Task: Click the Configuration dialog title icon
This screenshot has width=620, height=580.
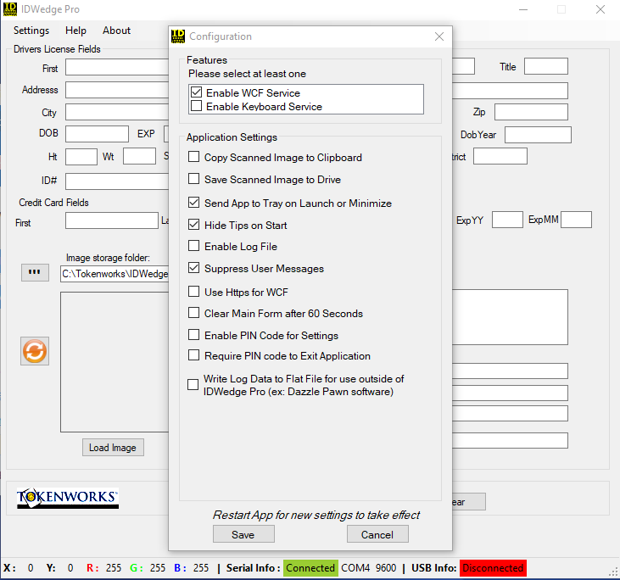Action: tap(178, 36)
